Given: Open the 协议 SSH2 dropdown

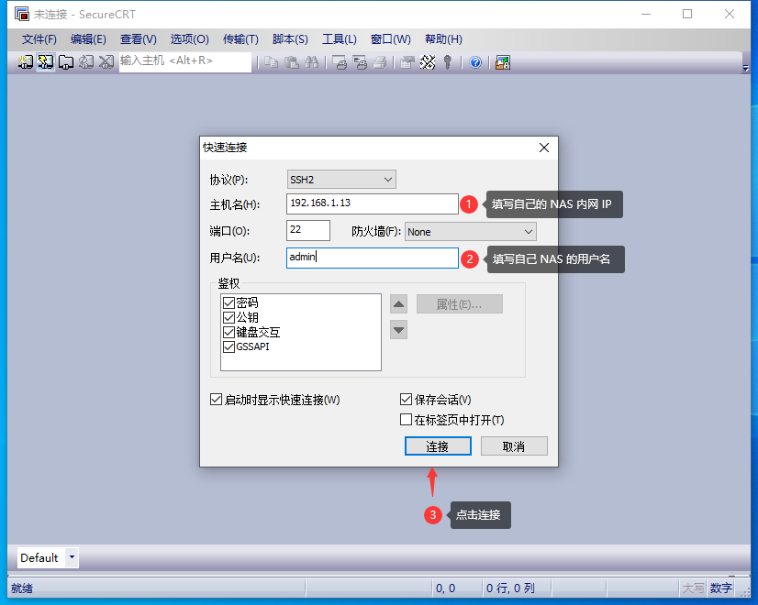Looking at the screenshot, I should click(341, 180).
